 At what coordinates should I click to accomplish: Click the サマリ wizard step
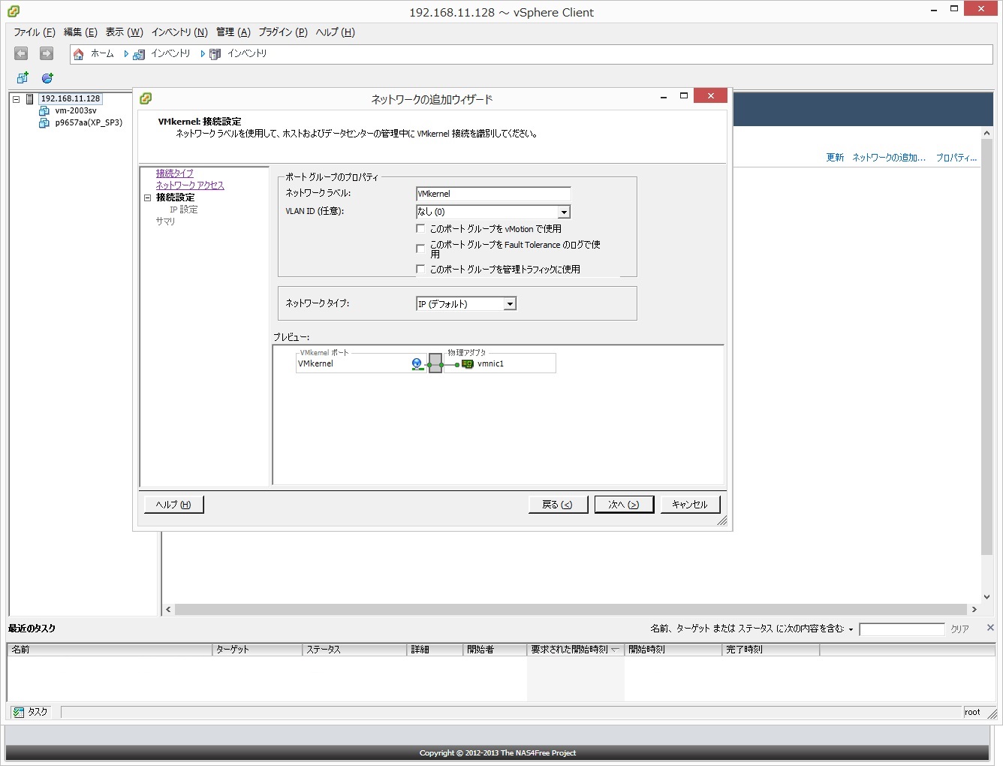click(165, 222)
